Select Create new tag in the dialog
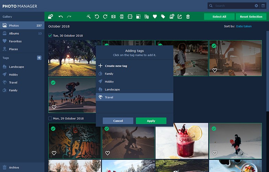Screen dimensions: 269x172 coord(116,66)
